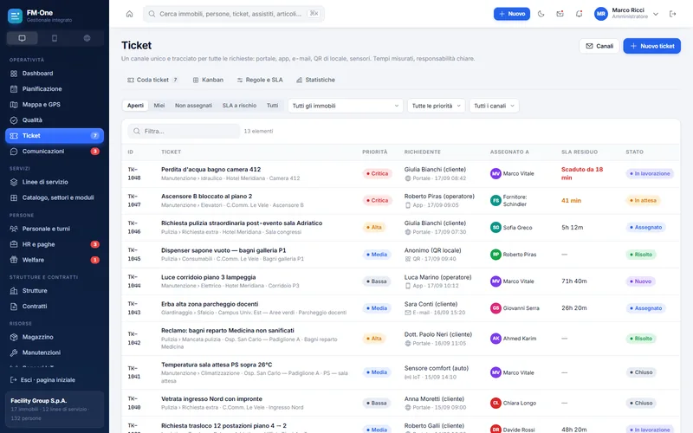693x433 pixels.
Task: Select the Aperti filter
Action: point(135,106)
